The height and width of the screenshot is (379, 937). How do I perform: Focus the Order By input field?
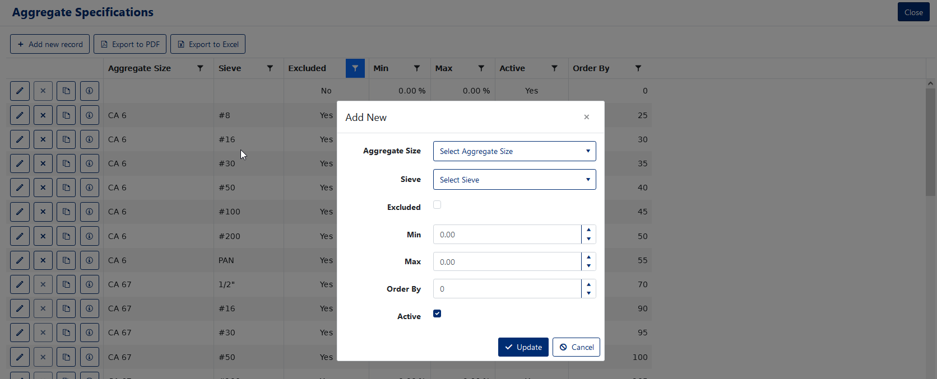tap(507, 289)
